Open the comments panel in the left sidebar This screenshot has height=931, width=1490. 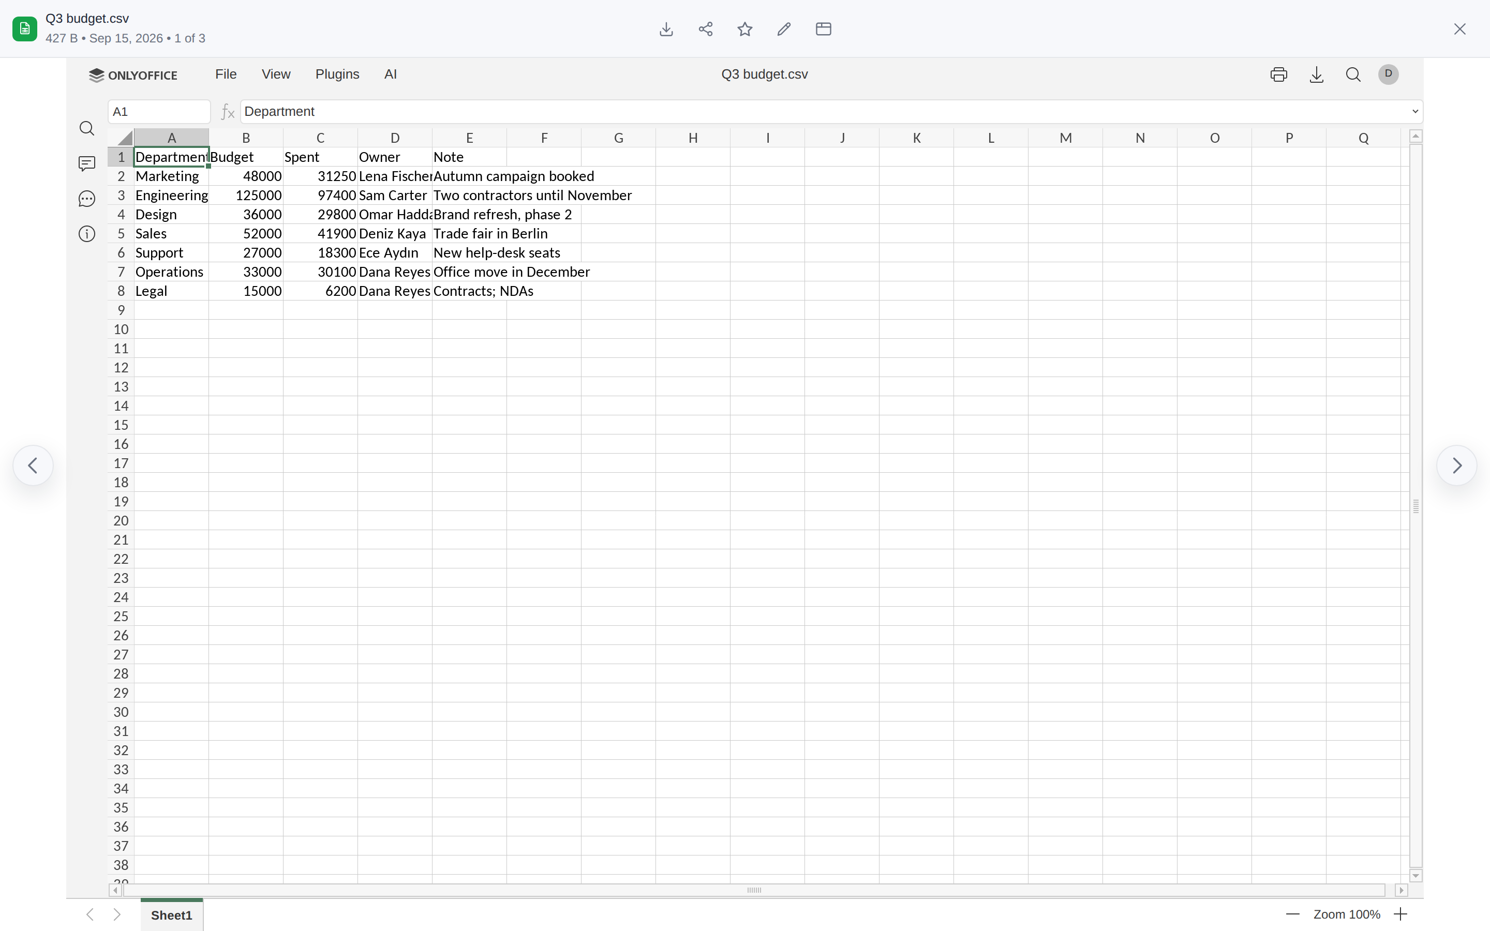point(87,163)
